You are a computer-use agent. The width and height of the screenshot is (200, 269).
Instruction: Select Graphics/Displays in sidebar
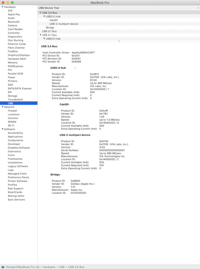(x=19, y=55)
